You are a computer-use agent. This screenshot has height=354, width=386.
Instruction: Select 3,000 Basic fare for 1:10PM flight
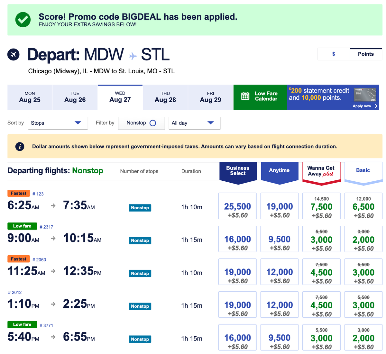[x=363, y=304]
